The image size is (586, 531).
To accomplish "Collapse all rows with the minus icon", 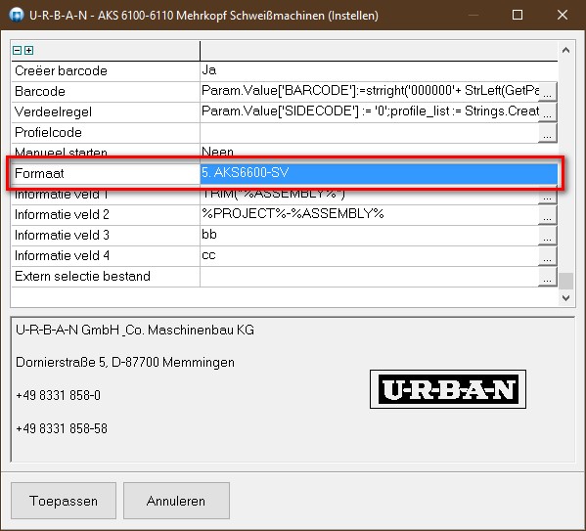I will tap(18, 51).
